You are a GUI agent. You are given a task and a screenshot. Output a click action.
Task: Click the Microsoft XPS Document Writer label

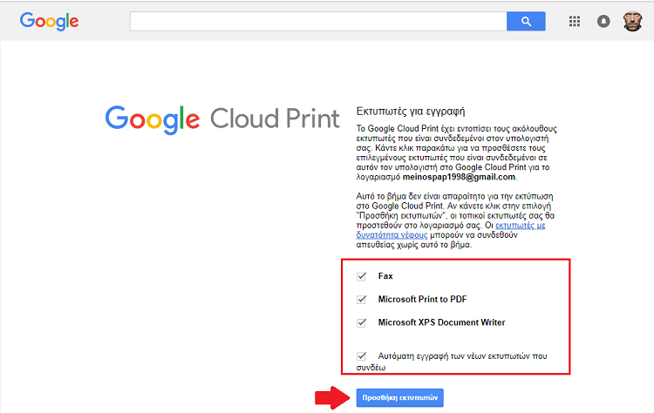coord(442,322)
